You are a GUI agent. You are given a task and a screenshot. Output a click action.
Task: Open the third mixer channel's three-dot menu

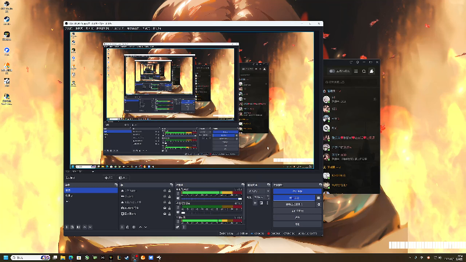[x=178, y=221]
